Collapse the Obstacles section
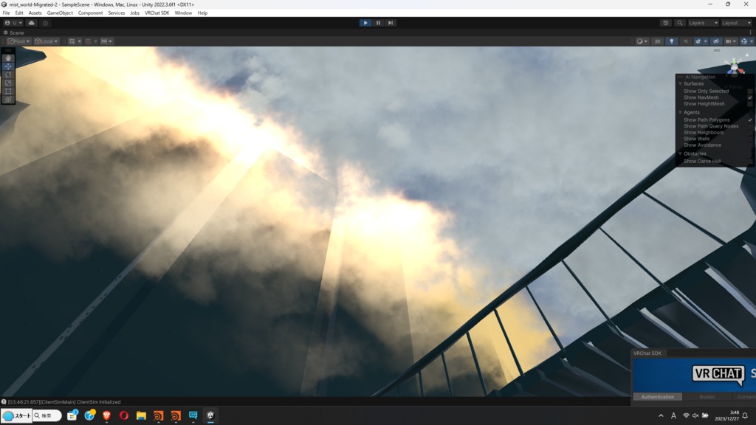 pyautogui.click(x=680, y=153)
